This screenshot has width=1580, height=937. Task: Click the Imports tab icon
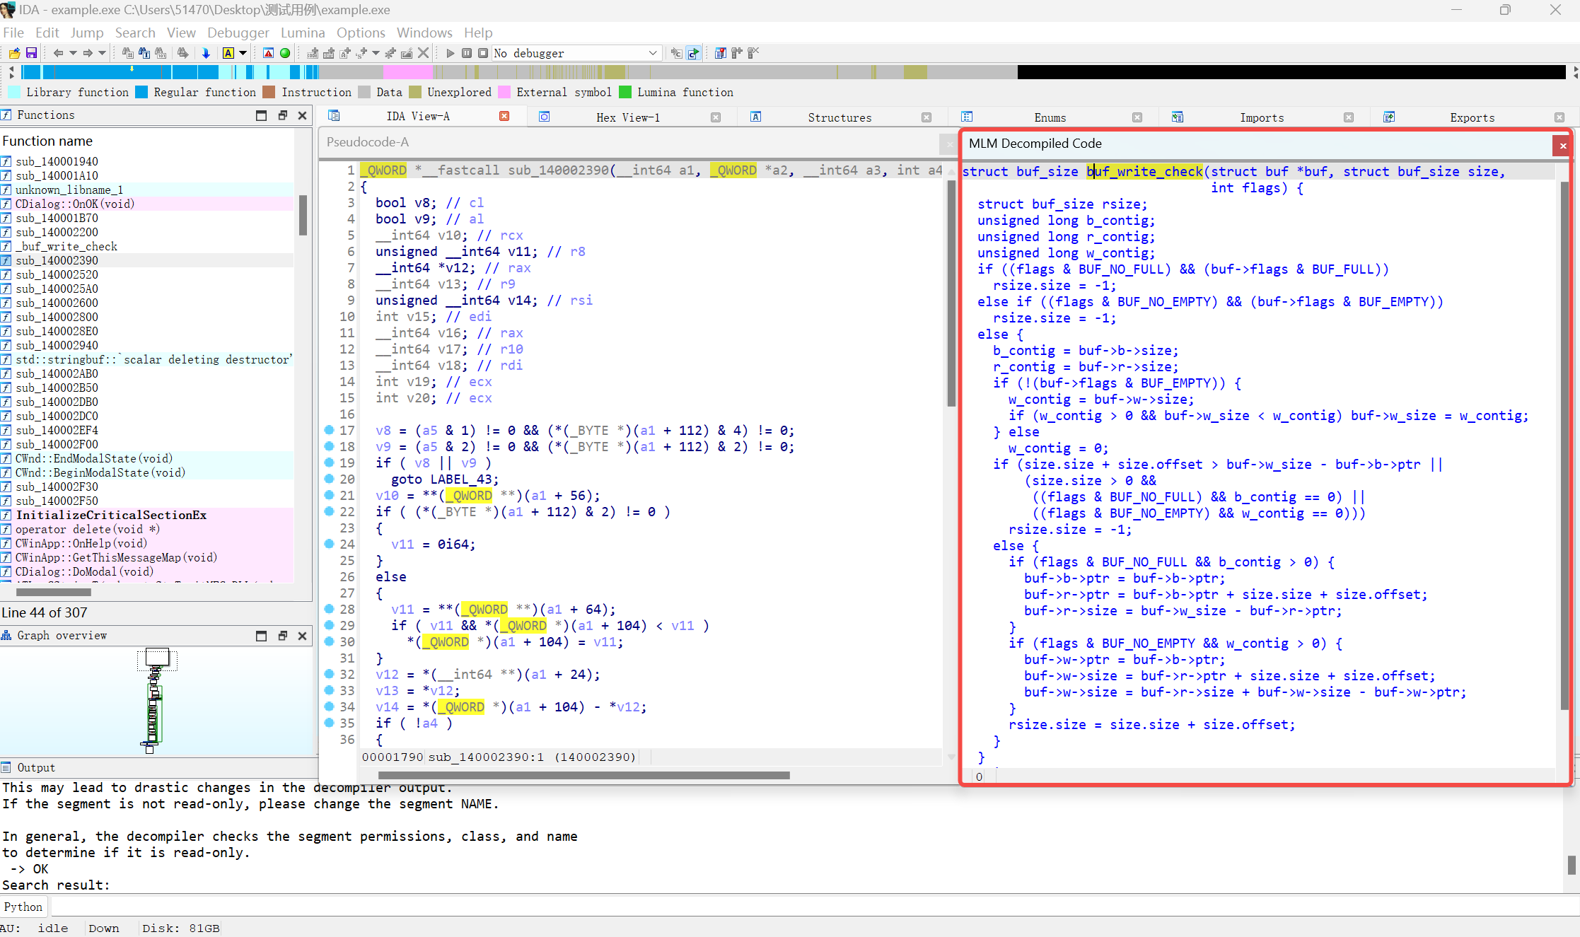click(1178, 117)
